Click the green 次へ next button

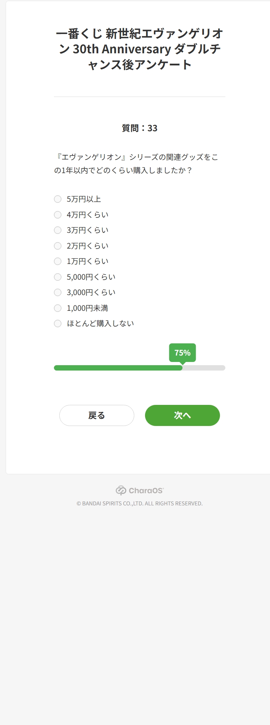click(x=182, y=415)
